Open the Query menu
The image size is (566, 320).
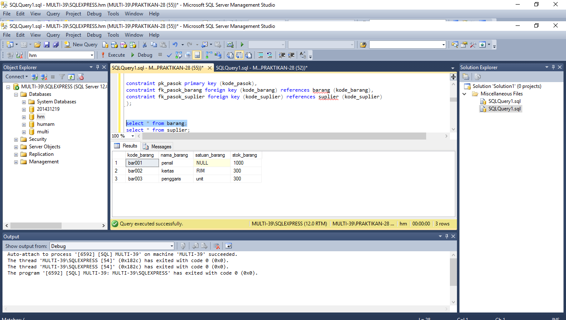[x=53, y=35]
